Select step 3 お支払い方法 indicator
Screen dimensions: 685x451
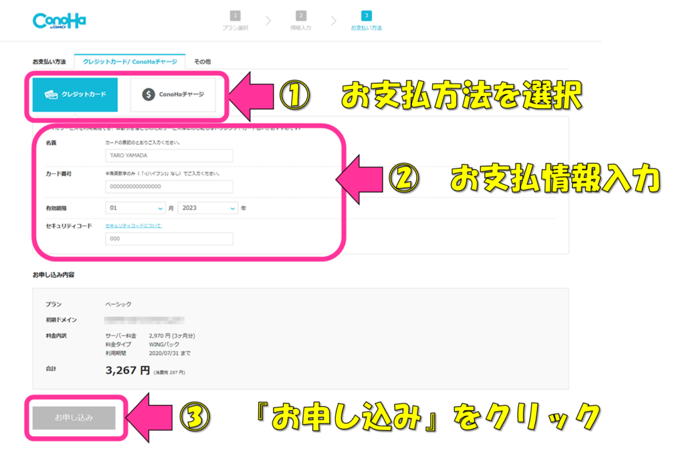pos(366,21)
